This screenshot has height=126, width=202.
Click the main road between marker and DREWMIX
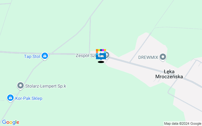129,62
